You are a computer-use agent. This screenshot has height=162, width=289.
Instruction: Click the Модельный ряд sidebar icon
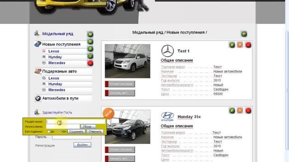[x=37, y=33]
